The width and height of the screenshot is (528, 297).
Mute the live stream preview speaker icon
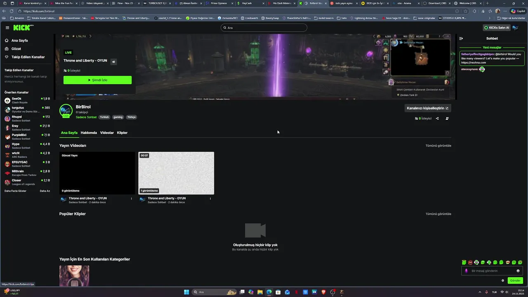(113, 62)
